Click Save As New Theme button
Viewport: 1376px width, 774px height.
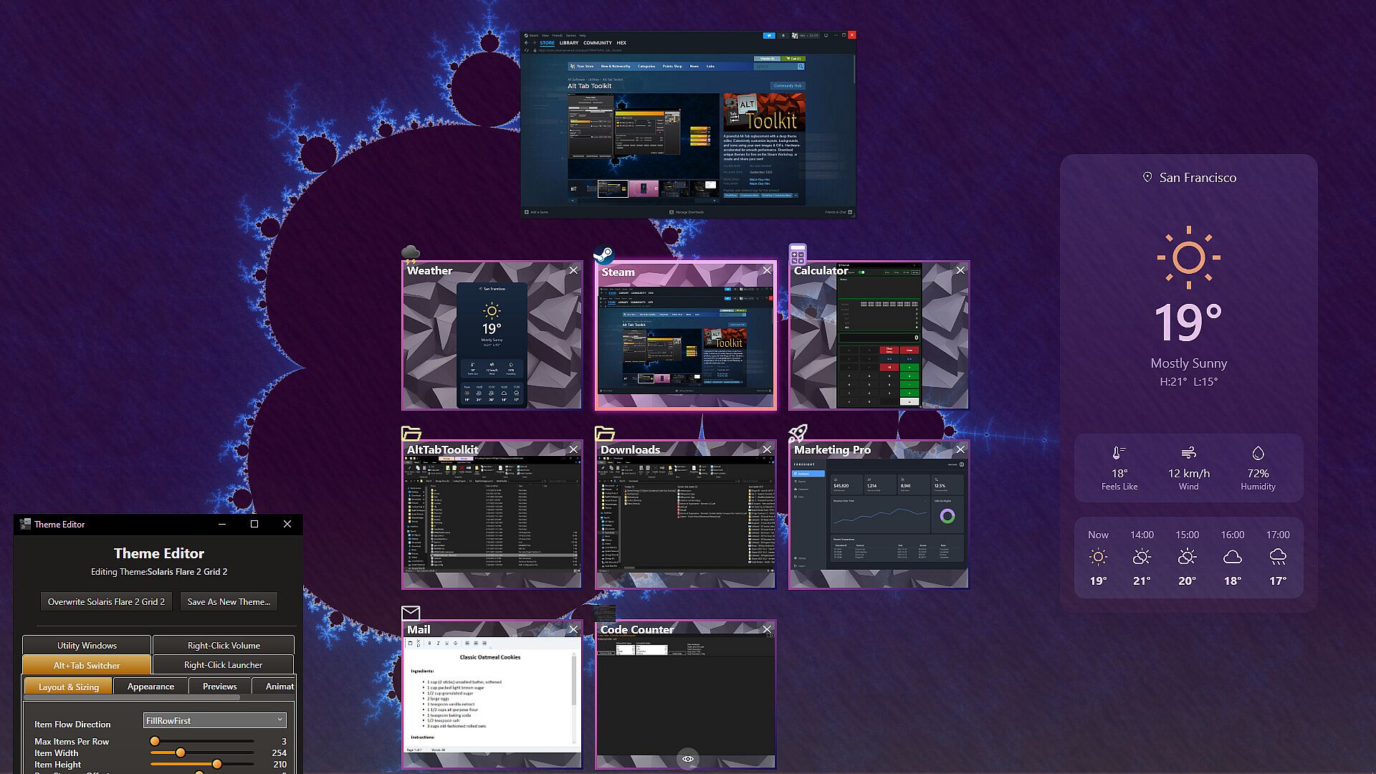229,601
